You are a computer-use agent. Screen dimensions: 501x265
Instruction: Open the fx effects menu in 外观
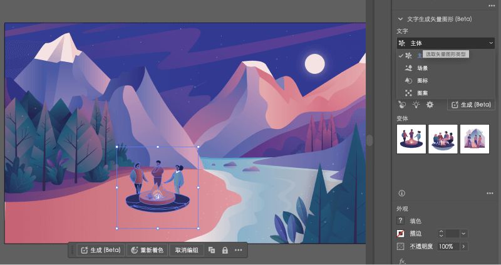(403, 261)
